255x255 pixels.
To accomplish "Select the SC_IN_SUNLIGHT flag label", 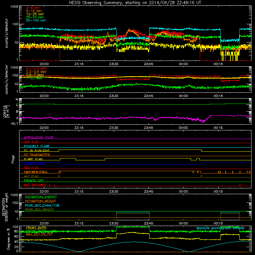I will tap(37, 150).
